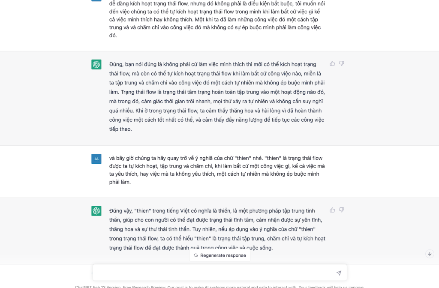The height and width of the screenshot is (288, 439).
Task: Send the message with paper-plane icon
Action: (x=339, y=273)
